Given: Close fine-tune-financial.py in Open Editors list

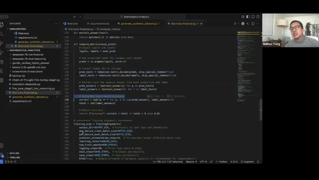Looking at the screenshot, I should (x=12, y=46).
